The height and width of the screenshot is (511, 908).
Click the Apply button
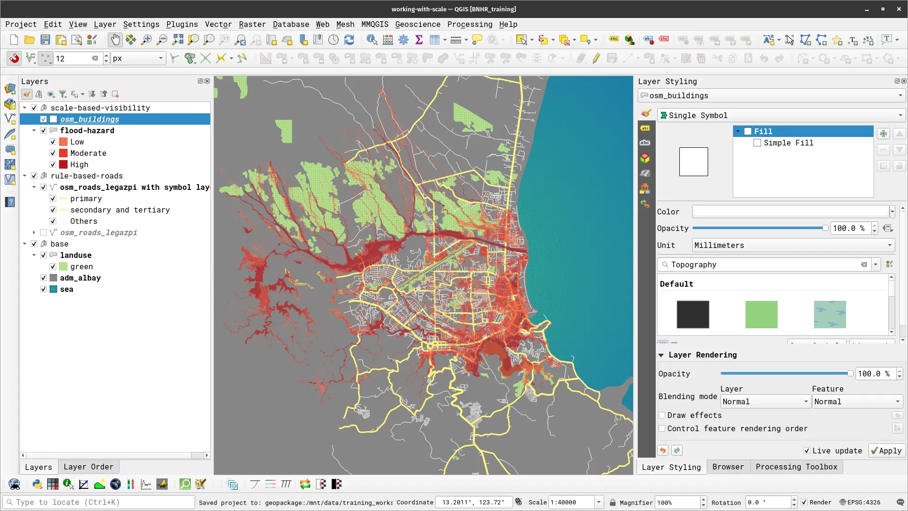click(x=886, y=451)
